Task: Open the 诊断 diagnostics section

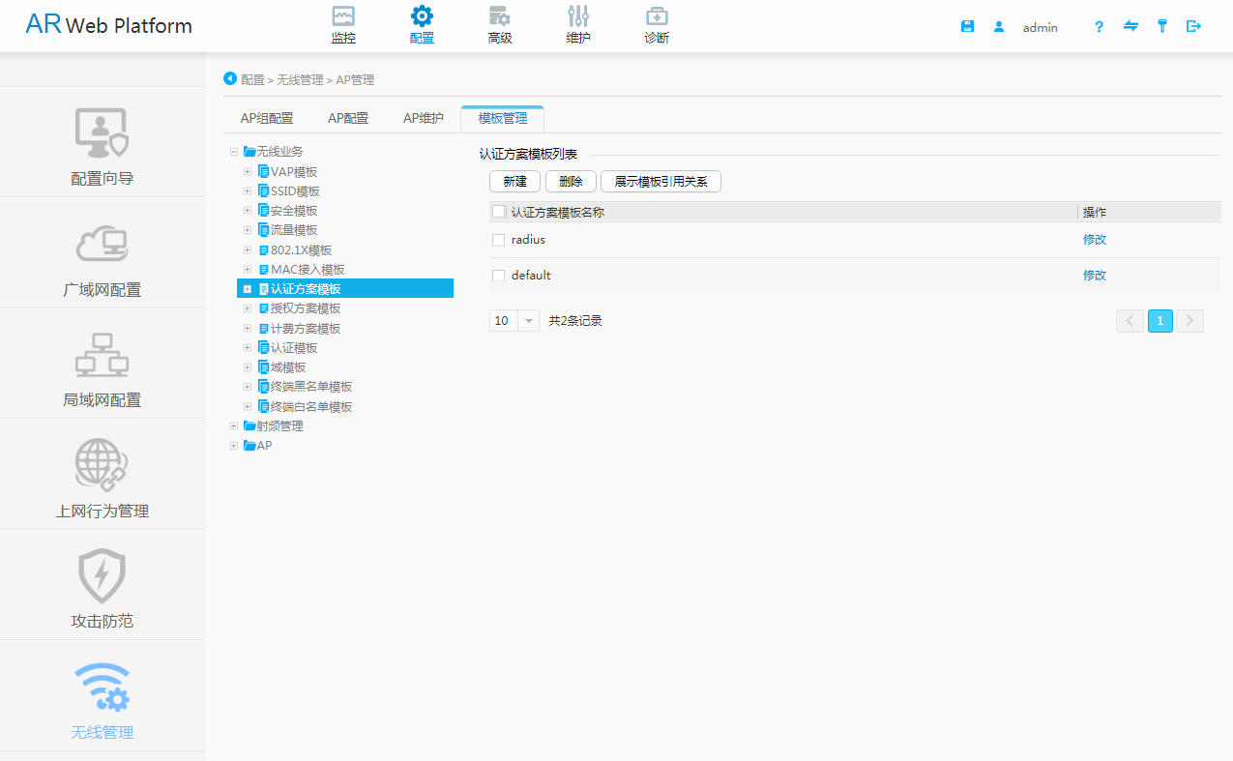Action: 656,24
